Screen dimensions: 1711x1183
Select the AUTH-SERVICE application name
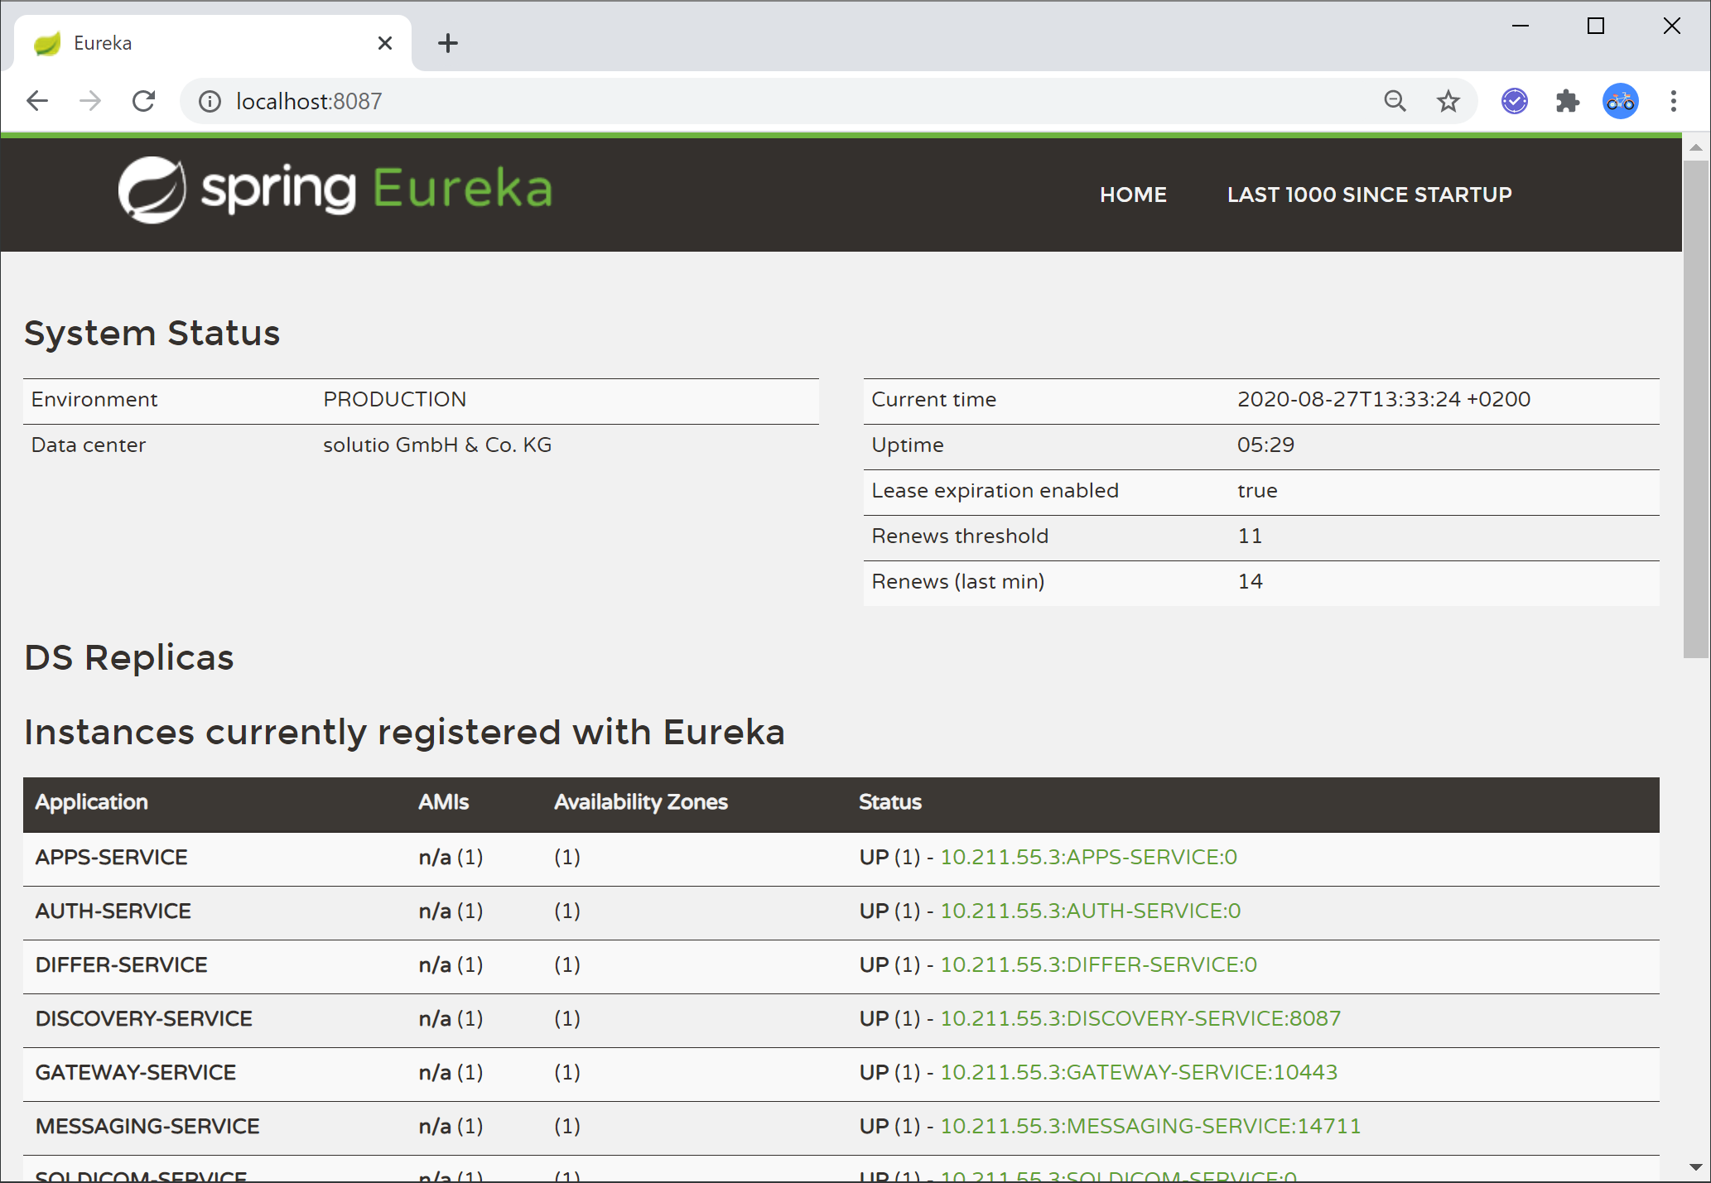coord(113,911)
